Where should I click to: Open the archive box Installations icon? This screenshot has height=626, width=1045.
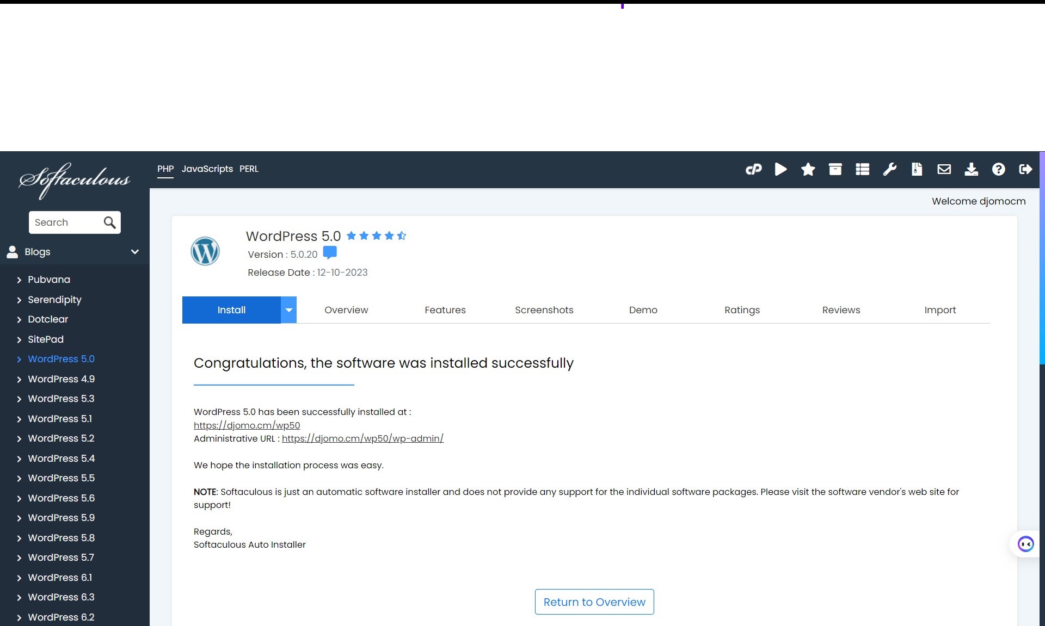[835, 169]
